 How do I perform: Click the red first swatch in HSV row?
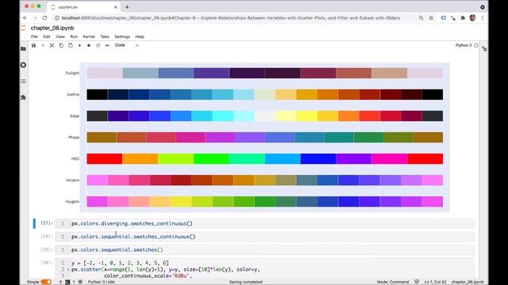(x=104, y=158)
